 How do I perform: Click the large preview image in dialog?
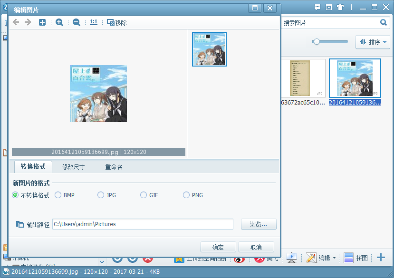click(x=98, y=94)
